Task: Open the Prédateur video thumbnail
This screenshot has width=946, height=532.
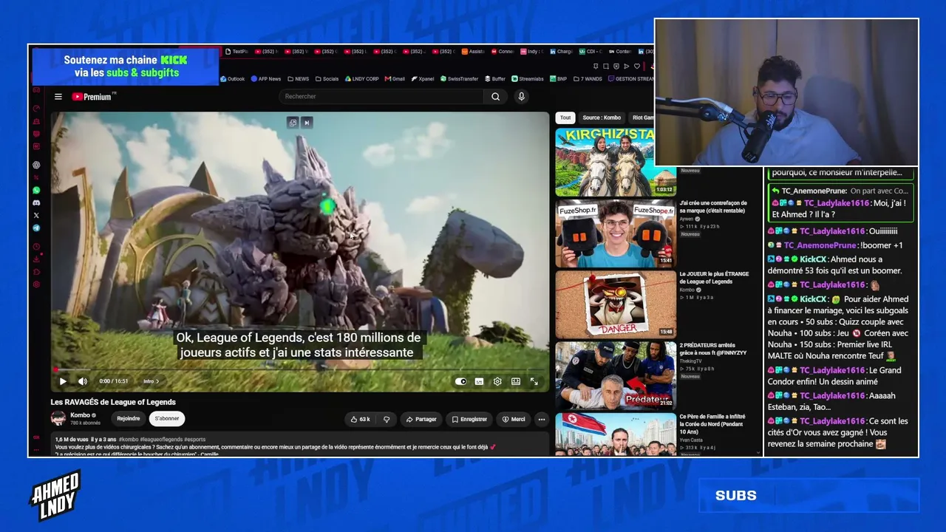Action: tap(616, 375)
